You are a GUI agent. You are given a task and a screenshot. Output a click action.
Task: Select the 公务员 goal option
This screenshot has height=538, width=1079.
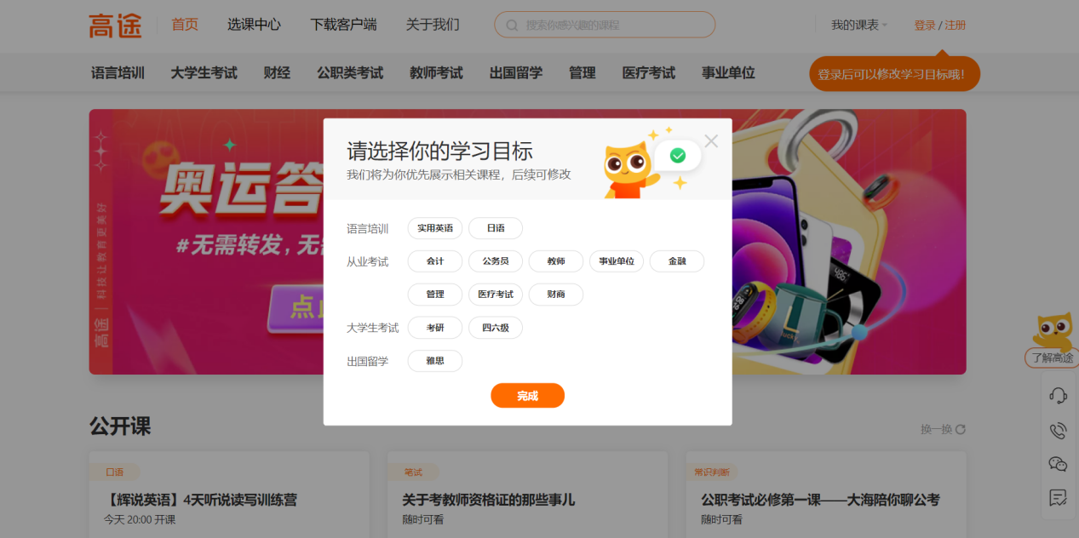(x=496, y=261)
